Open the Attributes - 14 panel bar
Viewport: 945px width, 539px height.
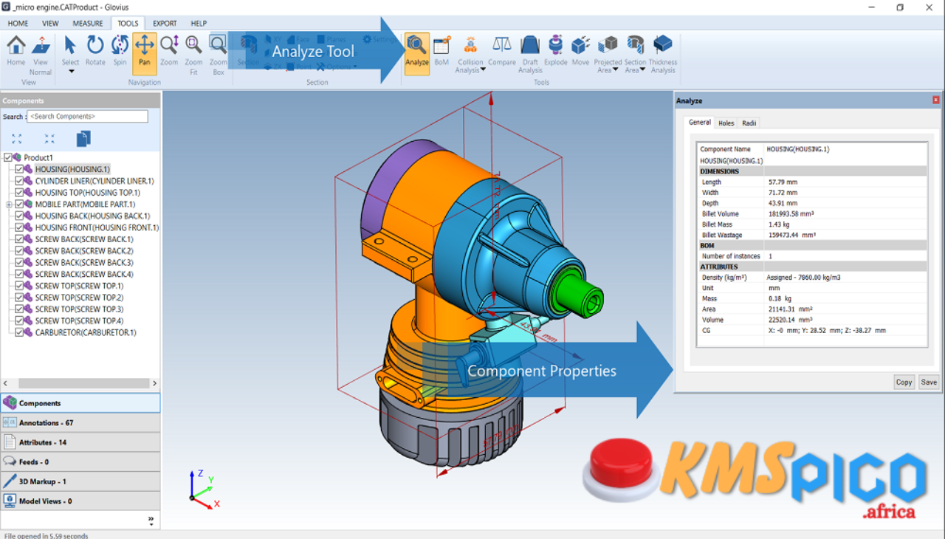point(80,442)
